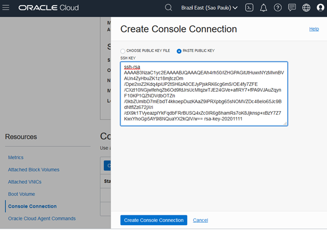Viewport: 327px width, 230px height.
Task: Go to Attached Block Volumes
Action: point(34,170)
